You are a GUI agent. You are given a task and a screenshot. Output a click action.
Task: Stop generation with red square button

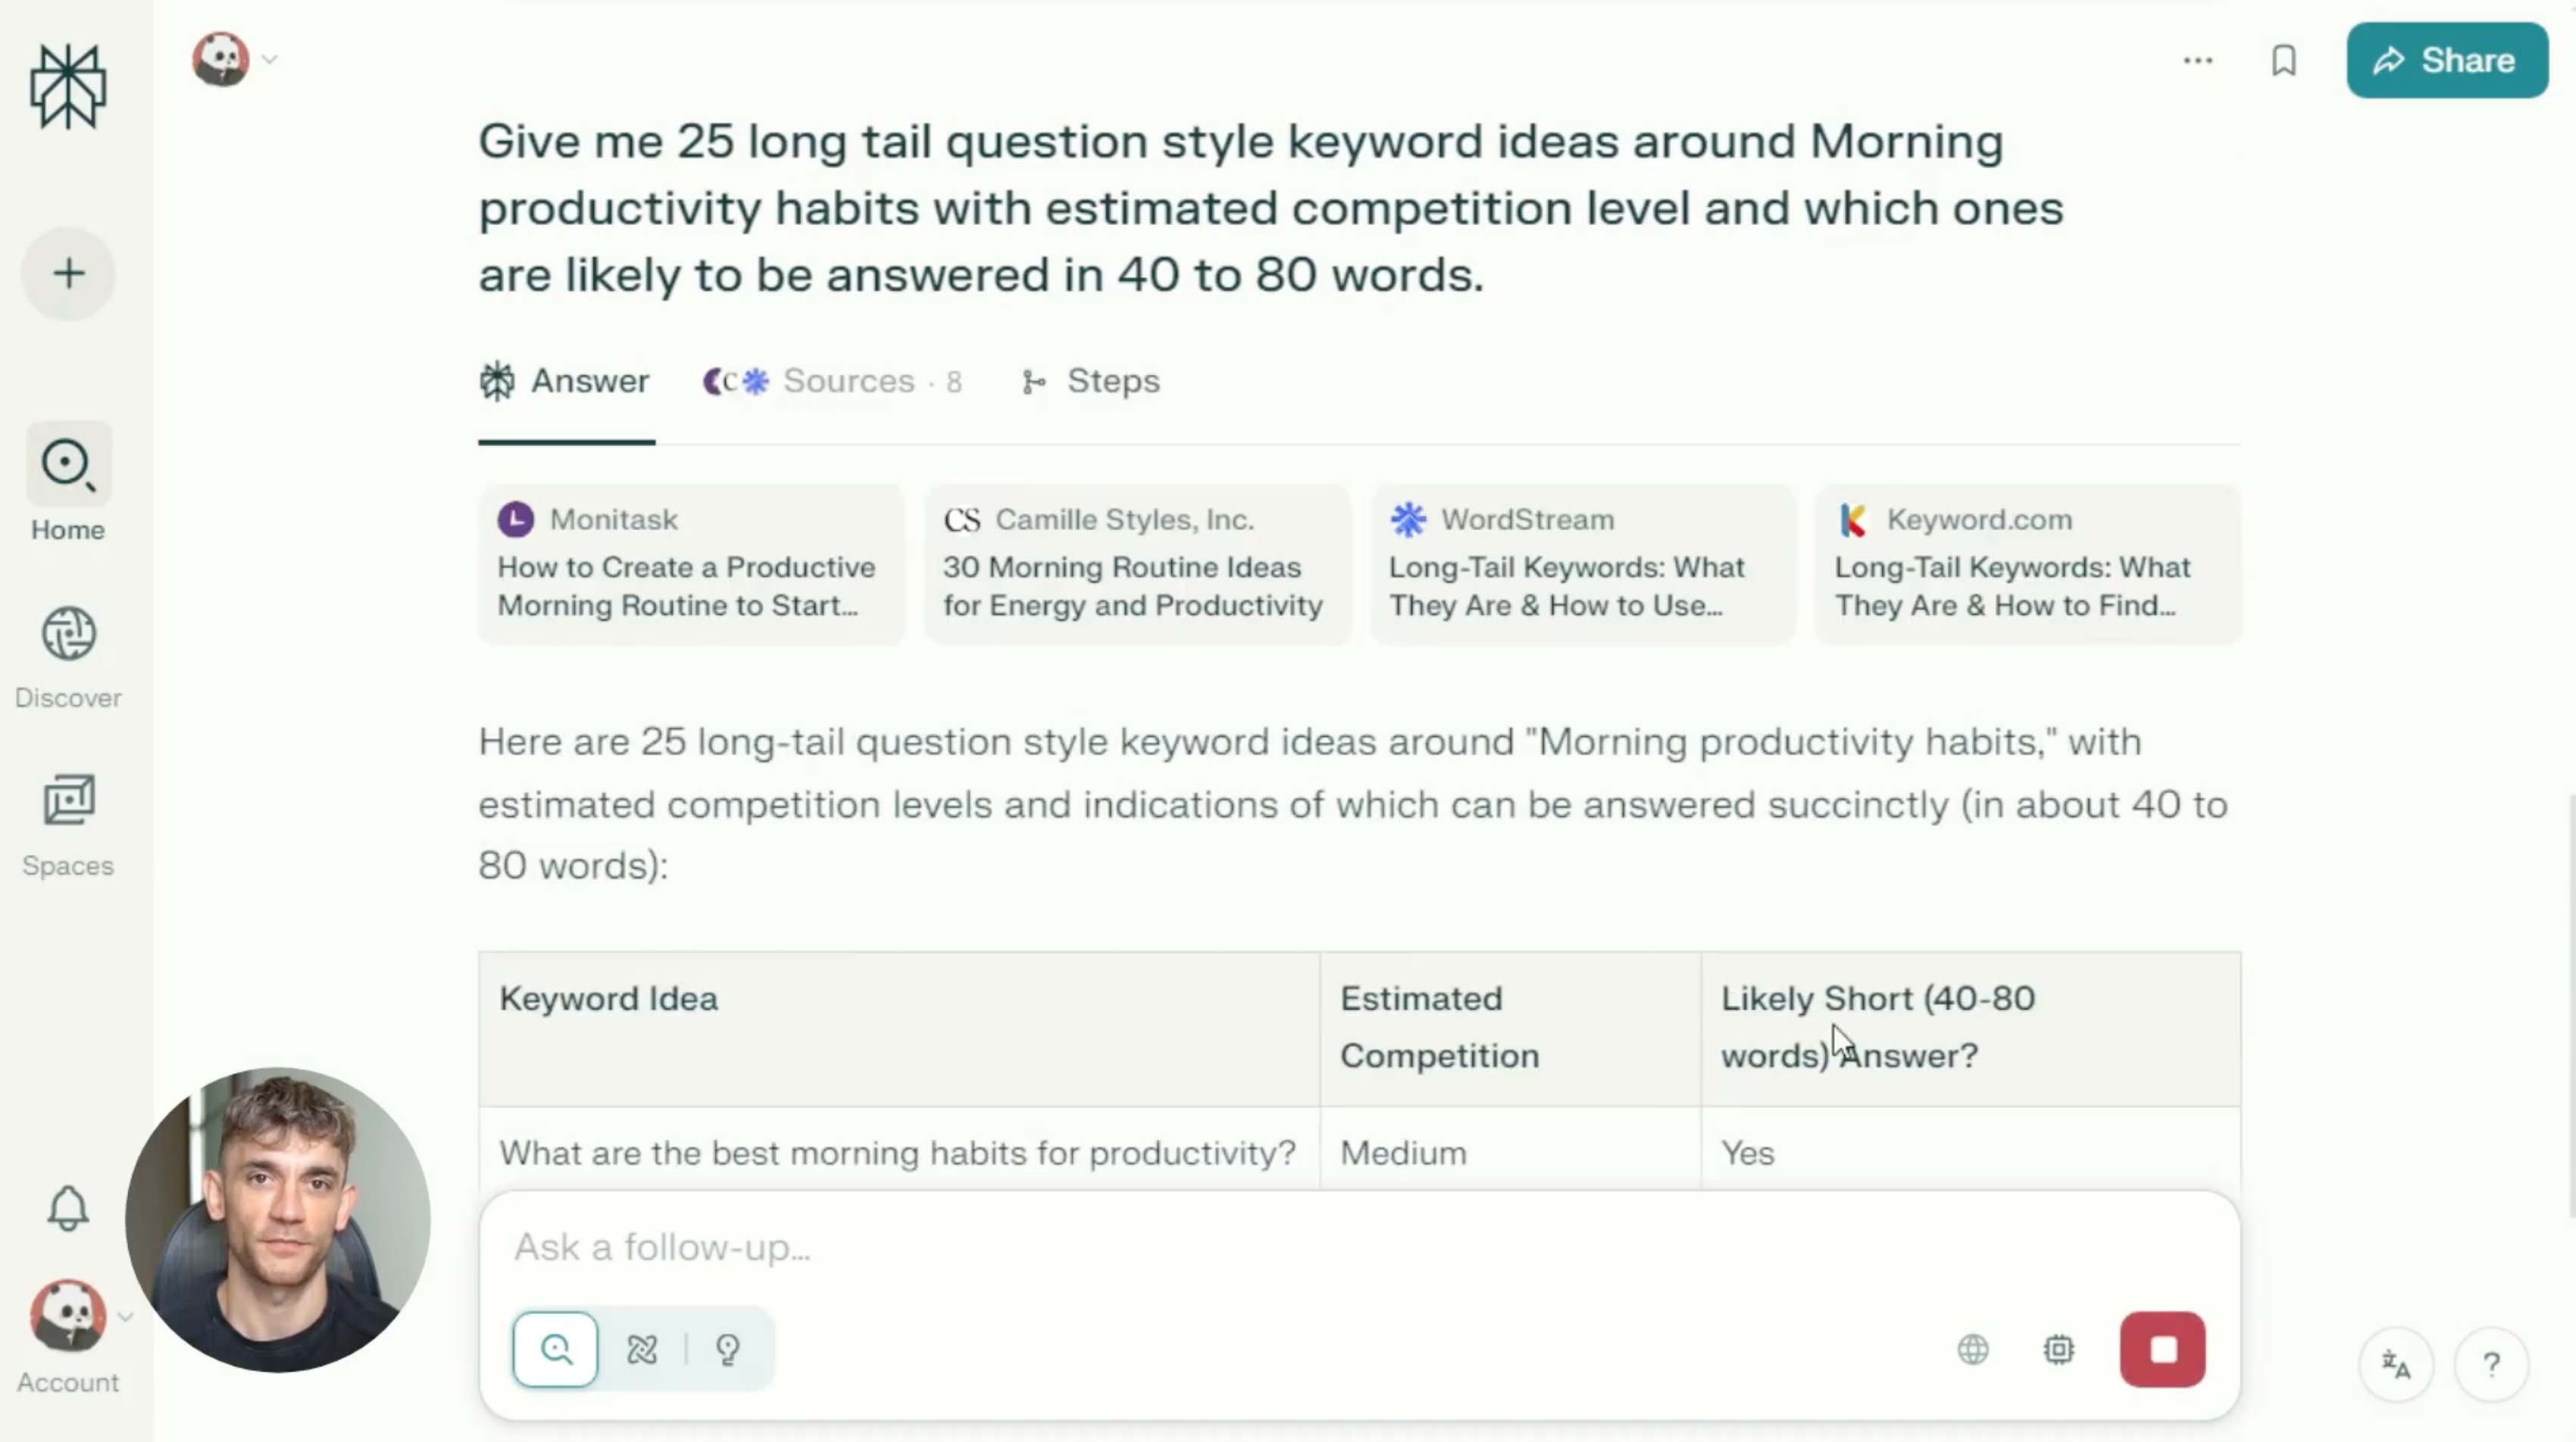(2162, 1350)
